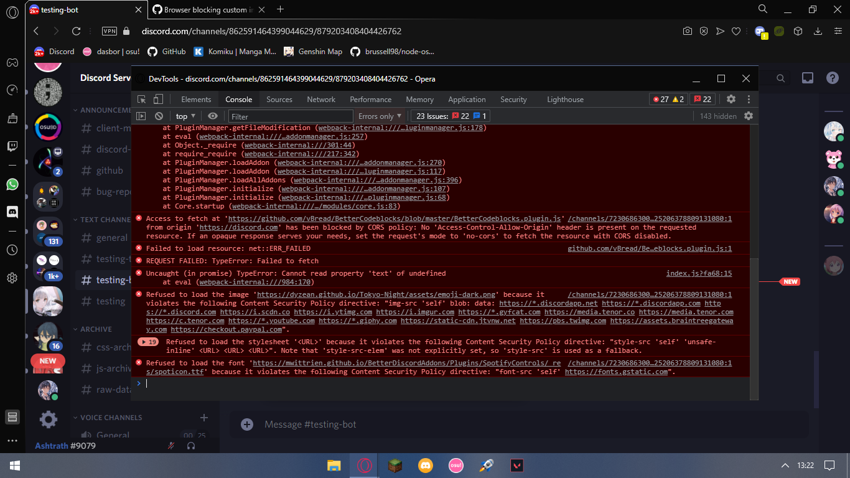850x478 pixels.
Task: Open the Security tab
Action: coord(513,100)
